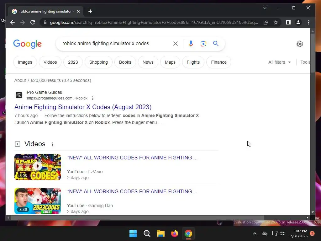Click the horizontal scrollbar thumb at page bottom
The image size is (321, 241).
coord(137,218)
